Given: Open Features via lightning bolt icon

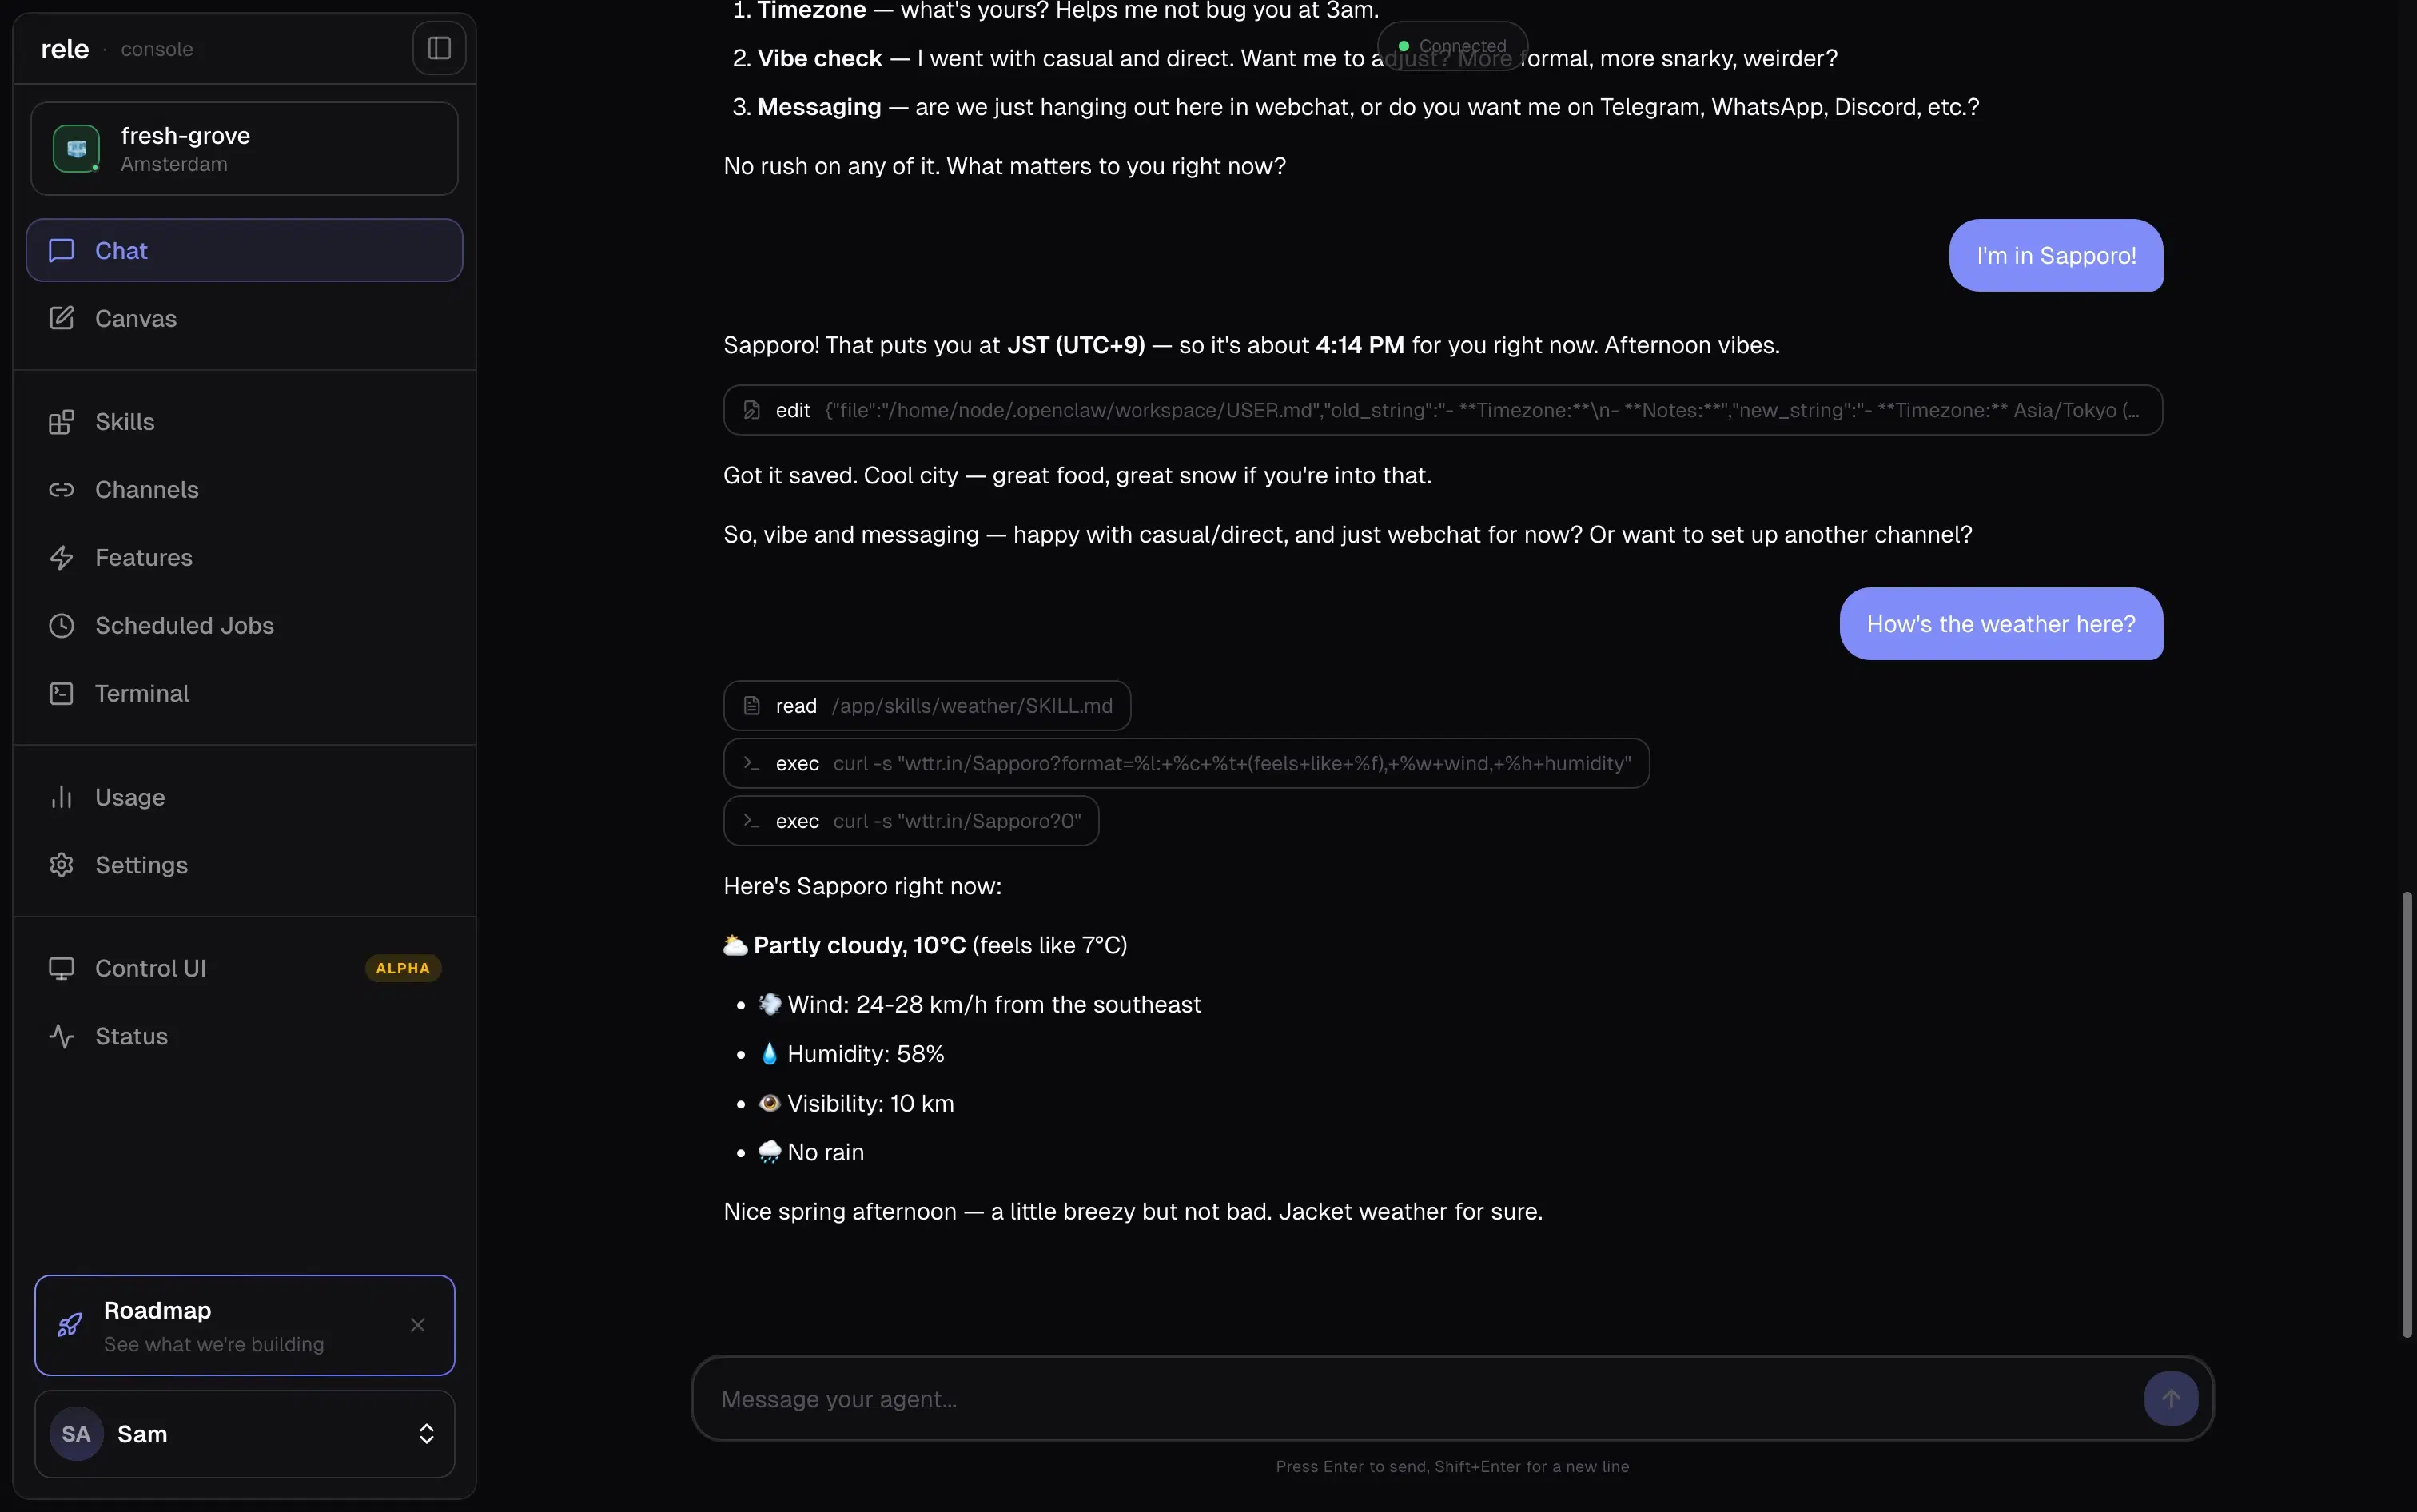Looking at the screenshot, I should 62,558.
